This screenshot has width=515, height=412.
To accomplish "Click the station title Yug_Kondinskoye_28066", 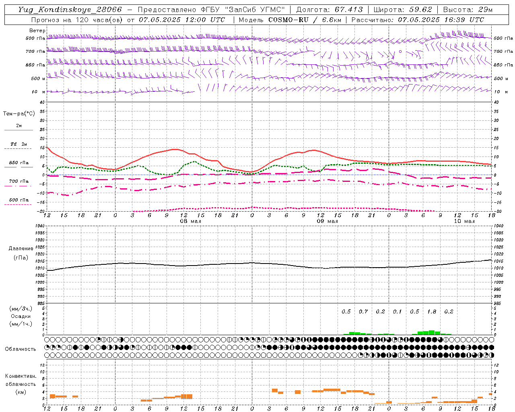I will pos(70,10).
